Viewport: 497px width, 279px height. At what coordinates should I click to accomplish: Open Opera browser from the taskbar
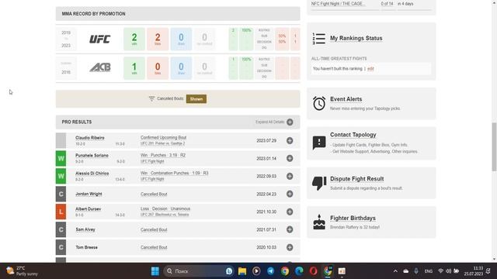(313, 271)
